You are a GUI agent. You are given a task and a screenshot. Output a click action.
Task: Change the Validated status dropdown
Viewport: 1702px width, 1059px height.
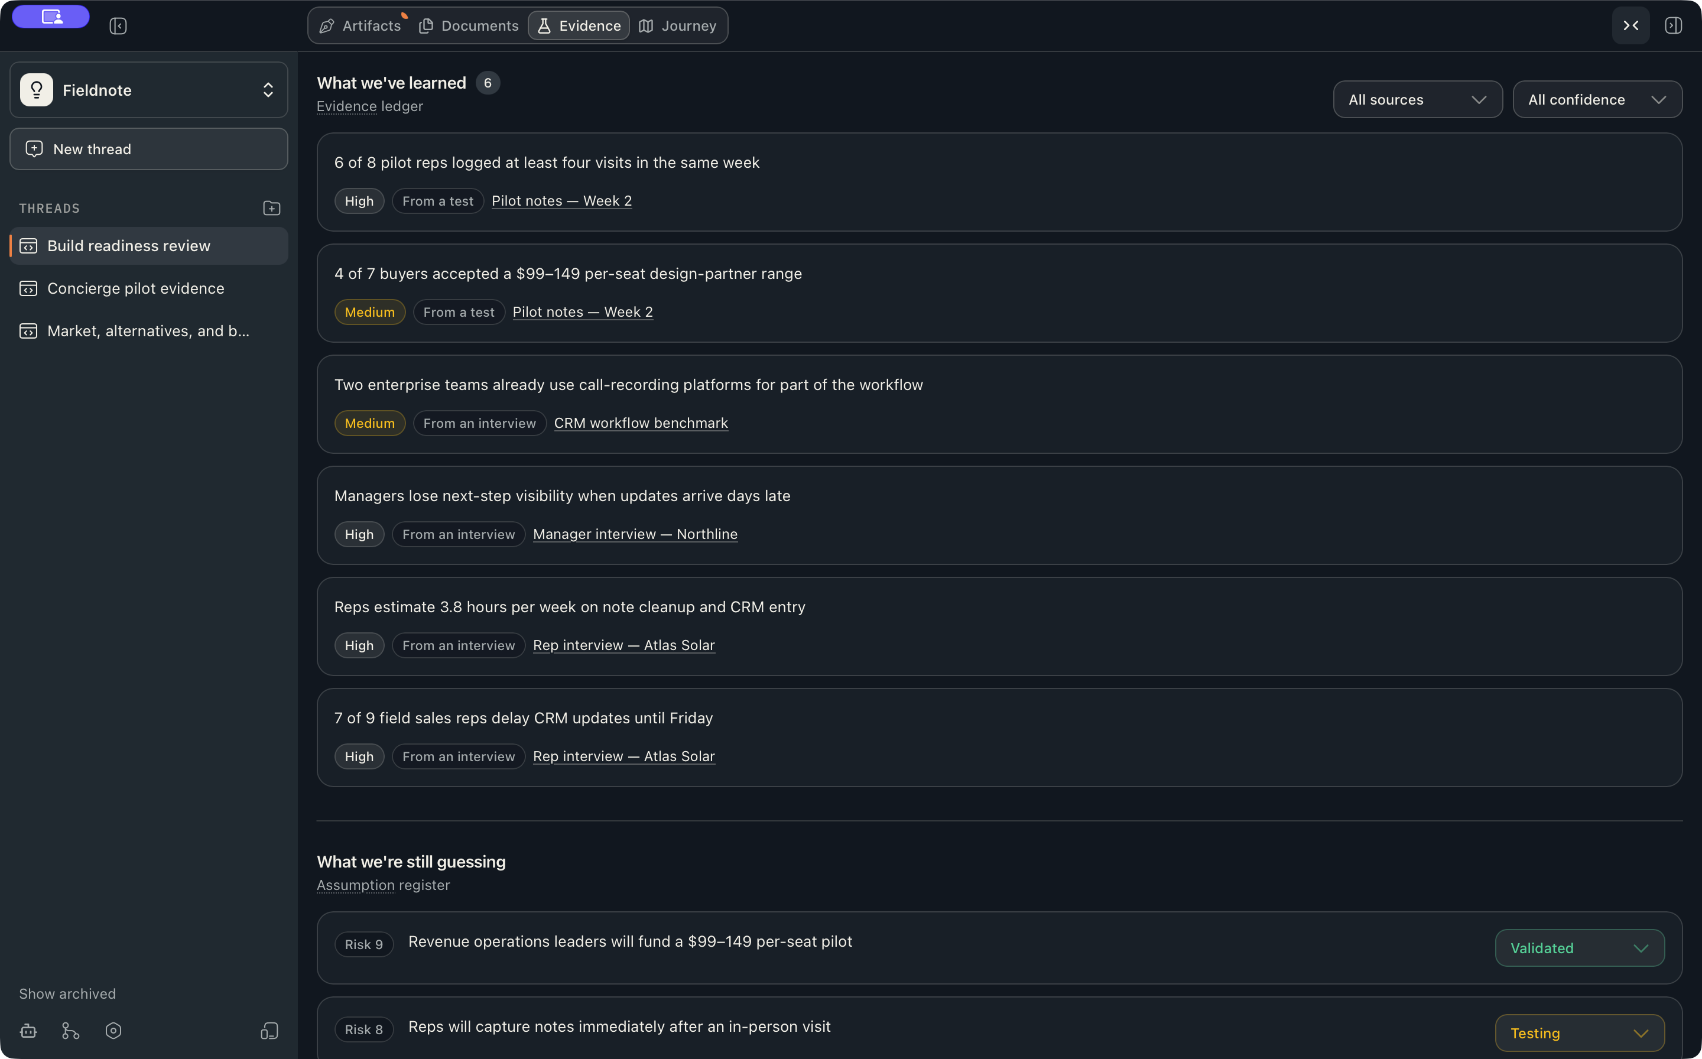tap(1580, 948)
